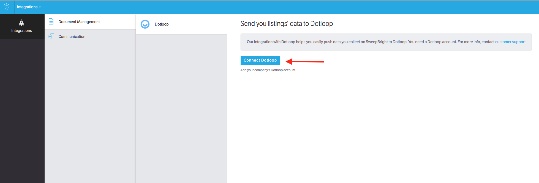Follow the customer support link
The image size is (539, 183).
click(510, 42)
